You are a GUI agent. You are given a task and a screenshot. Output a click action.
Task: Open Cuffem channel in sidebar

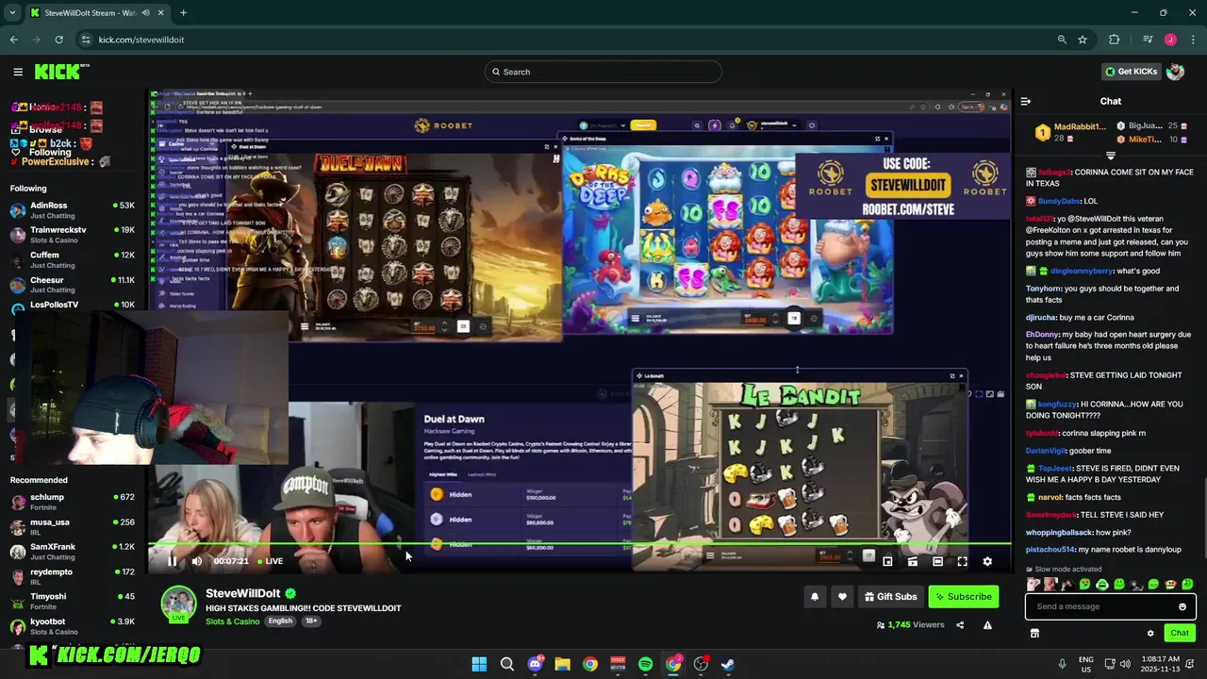[x=73, y=260]
